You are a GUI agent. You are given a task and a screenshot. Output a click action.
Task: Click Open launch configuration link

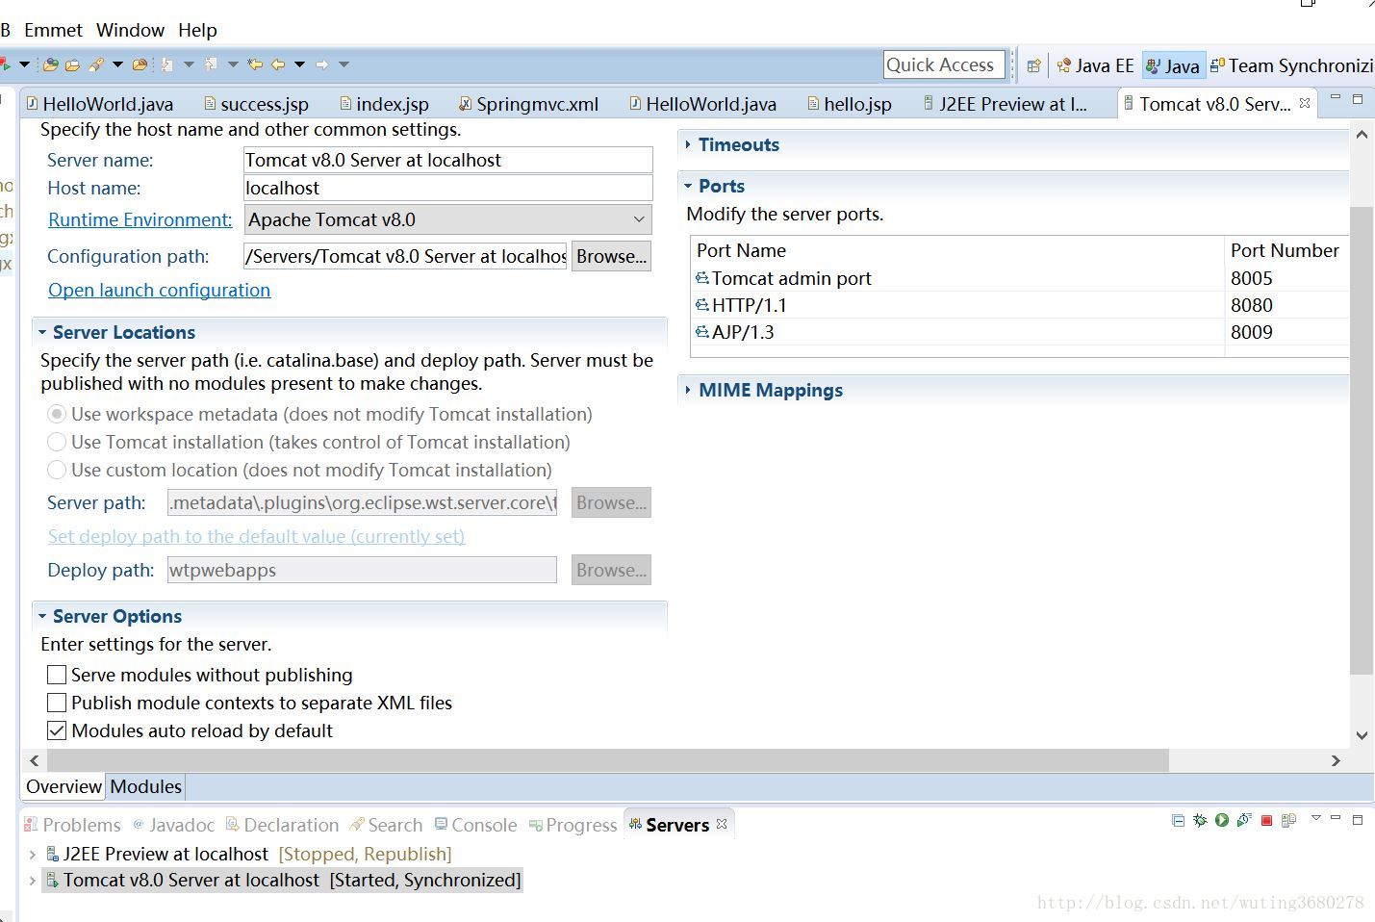[160, 290]
